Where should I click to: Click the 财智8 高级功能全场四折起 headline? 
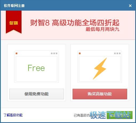coord(75,23)
